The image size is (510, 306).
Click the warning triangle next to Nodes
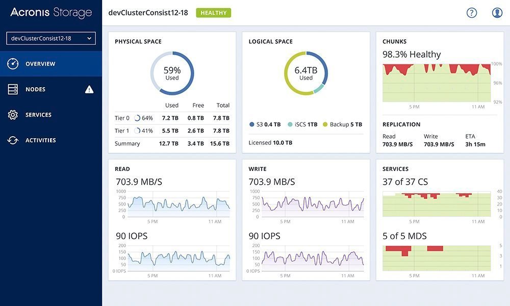tap(90, 89)
